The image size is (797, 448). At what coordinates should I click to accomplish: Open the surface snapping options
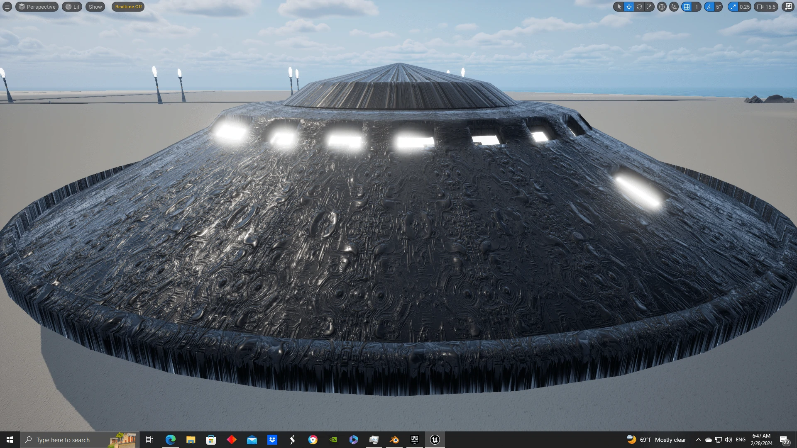click(x=674, y=7)
